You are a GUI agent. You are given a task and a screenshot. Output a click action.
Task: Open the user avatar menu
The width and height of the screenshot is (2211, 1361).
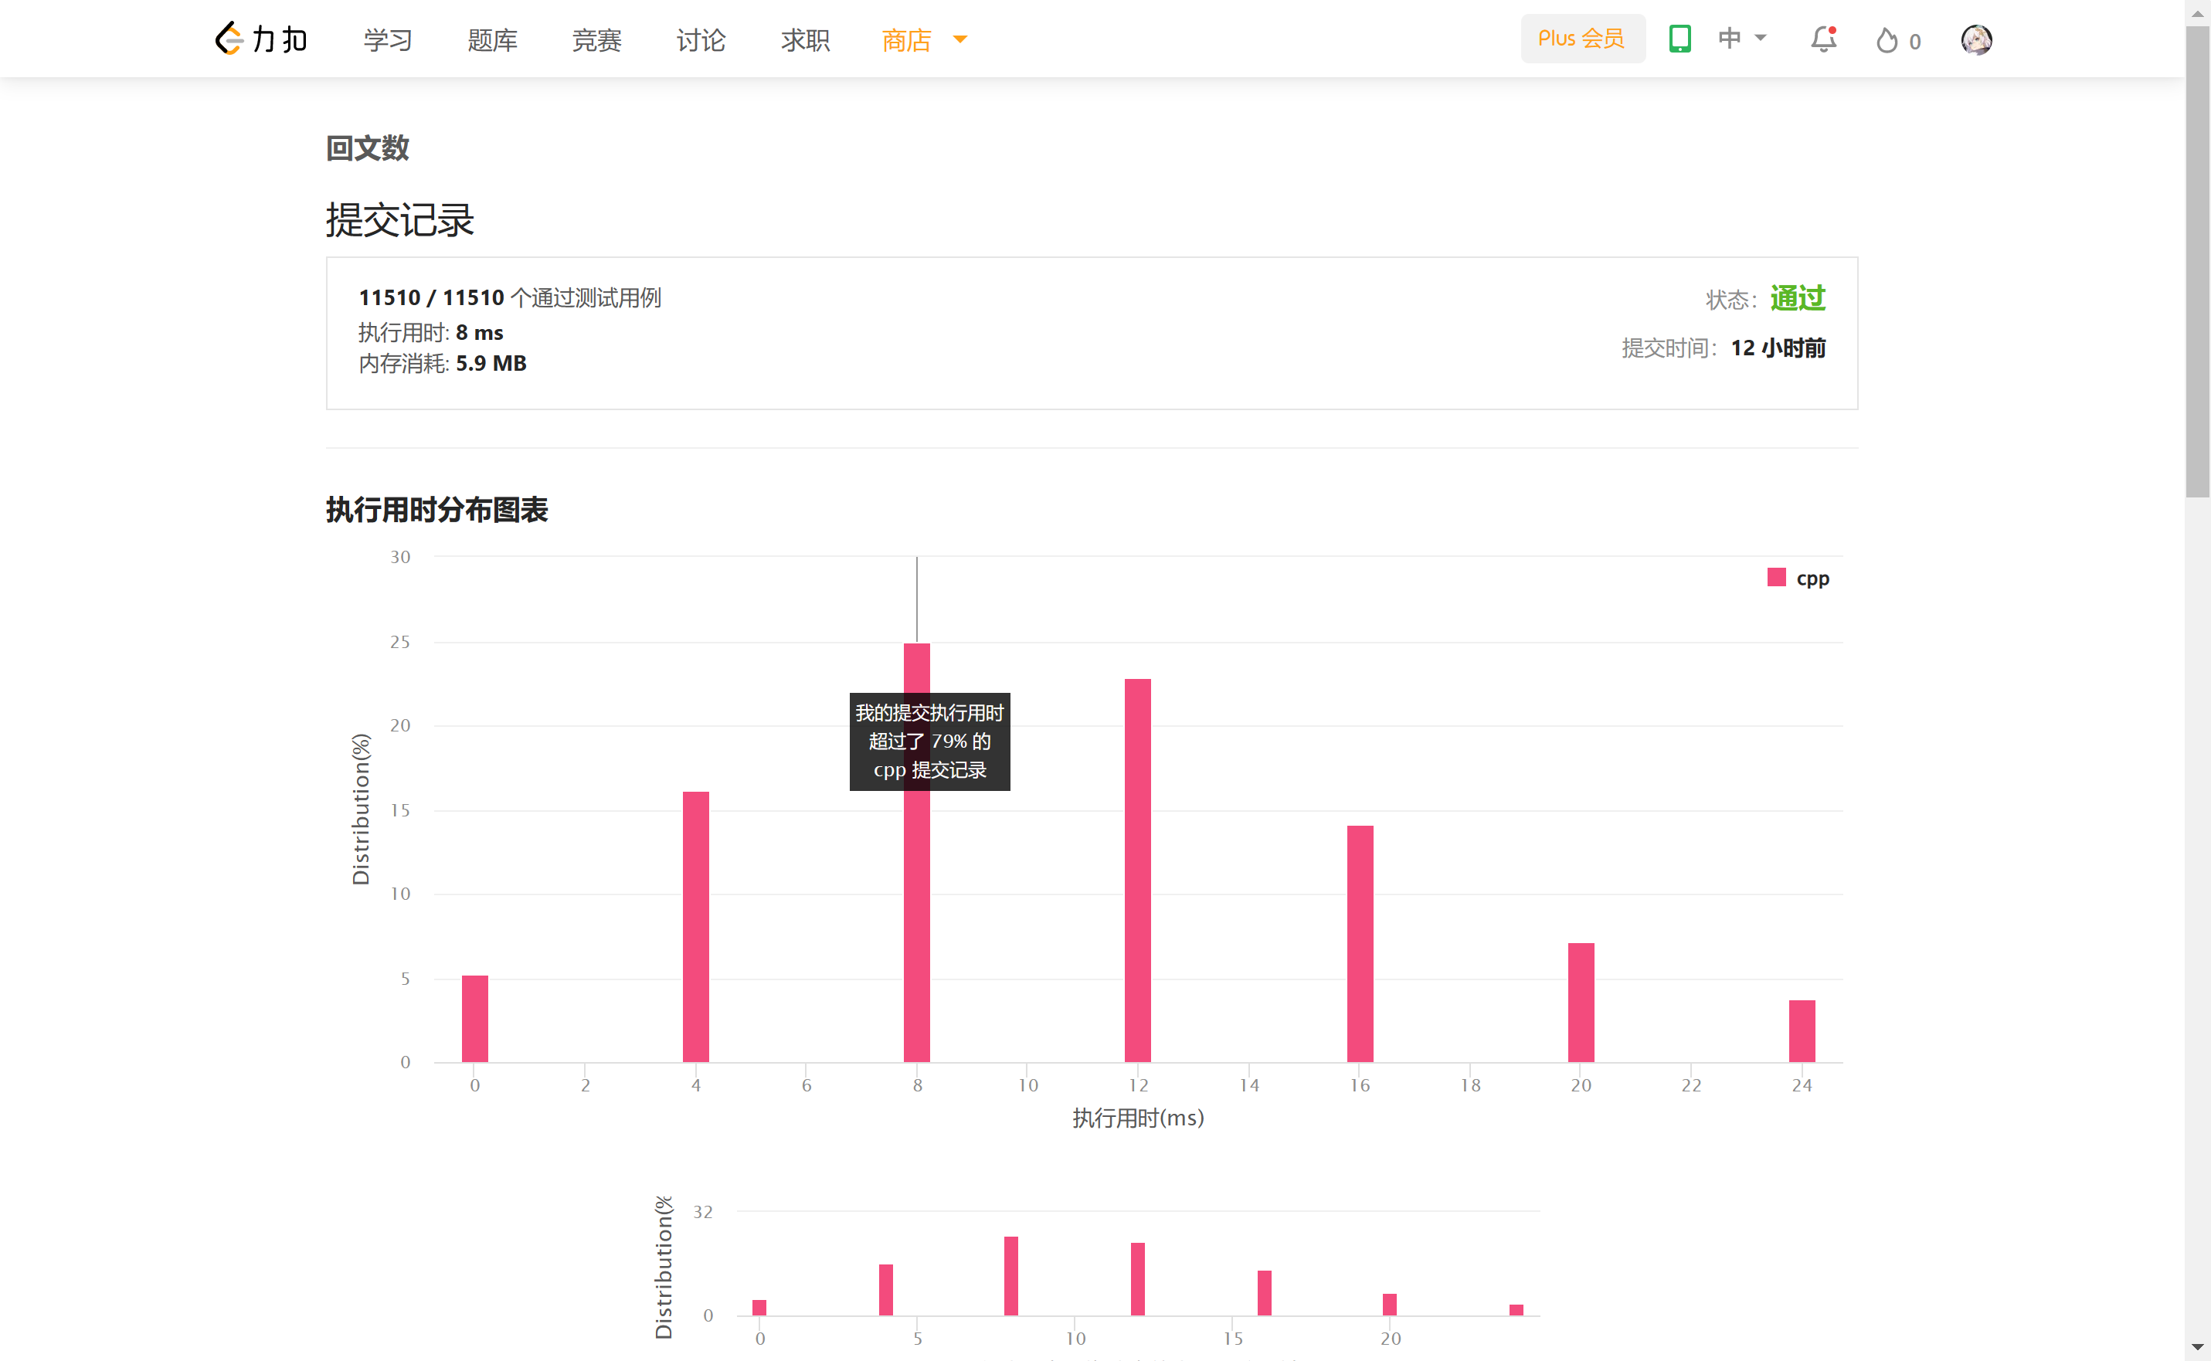click(x=1976, y=39)
